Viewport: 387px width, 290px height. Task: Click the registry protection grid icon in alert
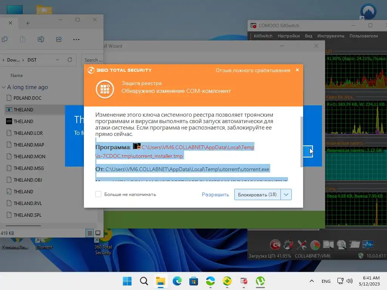pos(105,89)
